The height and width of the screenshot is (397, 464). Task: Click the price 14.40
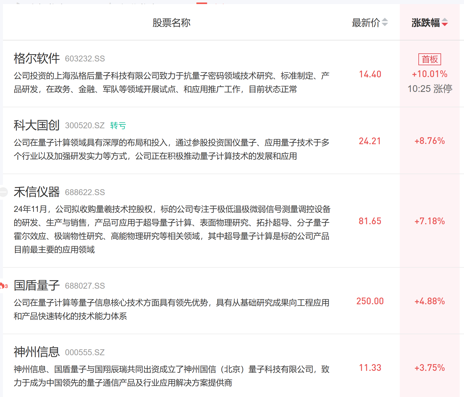point(370,74)
